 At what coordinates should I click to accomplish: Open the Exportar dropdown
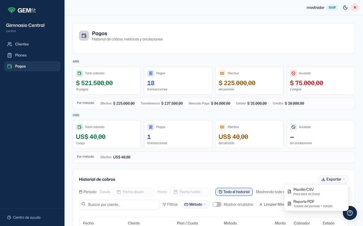pos(333,179)
